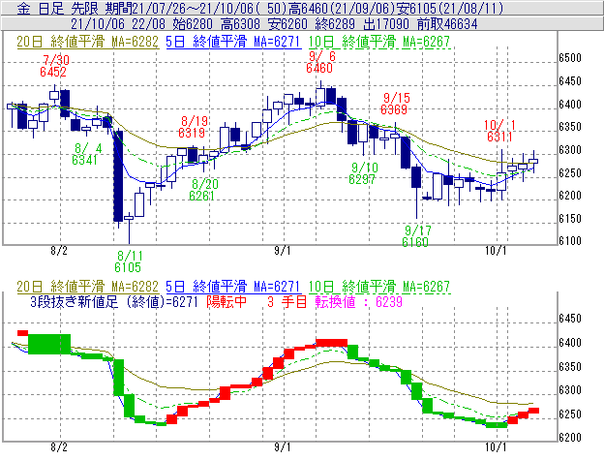Click the '10/ 1 6311' high label
This screenshot has height=460, width=604.
click(x=500, y=131)
